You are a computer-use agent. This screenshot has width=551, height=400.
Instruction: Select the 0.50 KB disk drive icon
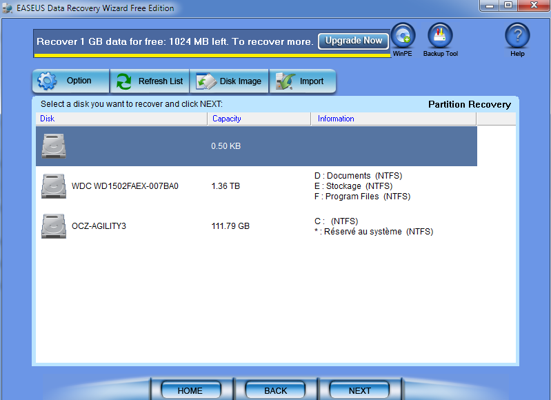[x=54, y=146]
